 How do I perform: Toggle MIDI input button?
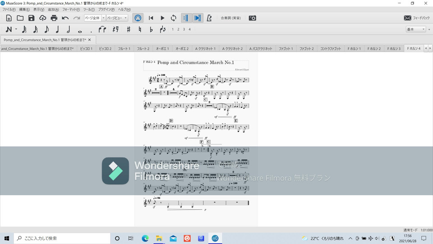138,18
